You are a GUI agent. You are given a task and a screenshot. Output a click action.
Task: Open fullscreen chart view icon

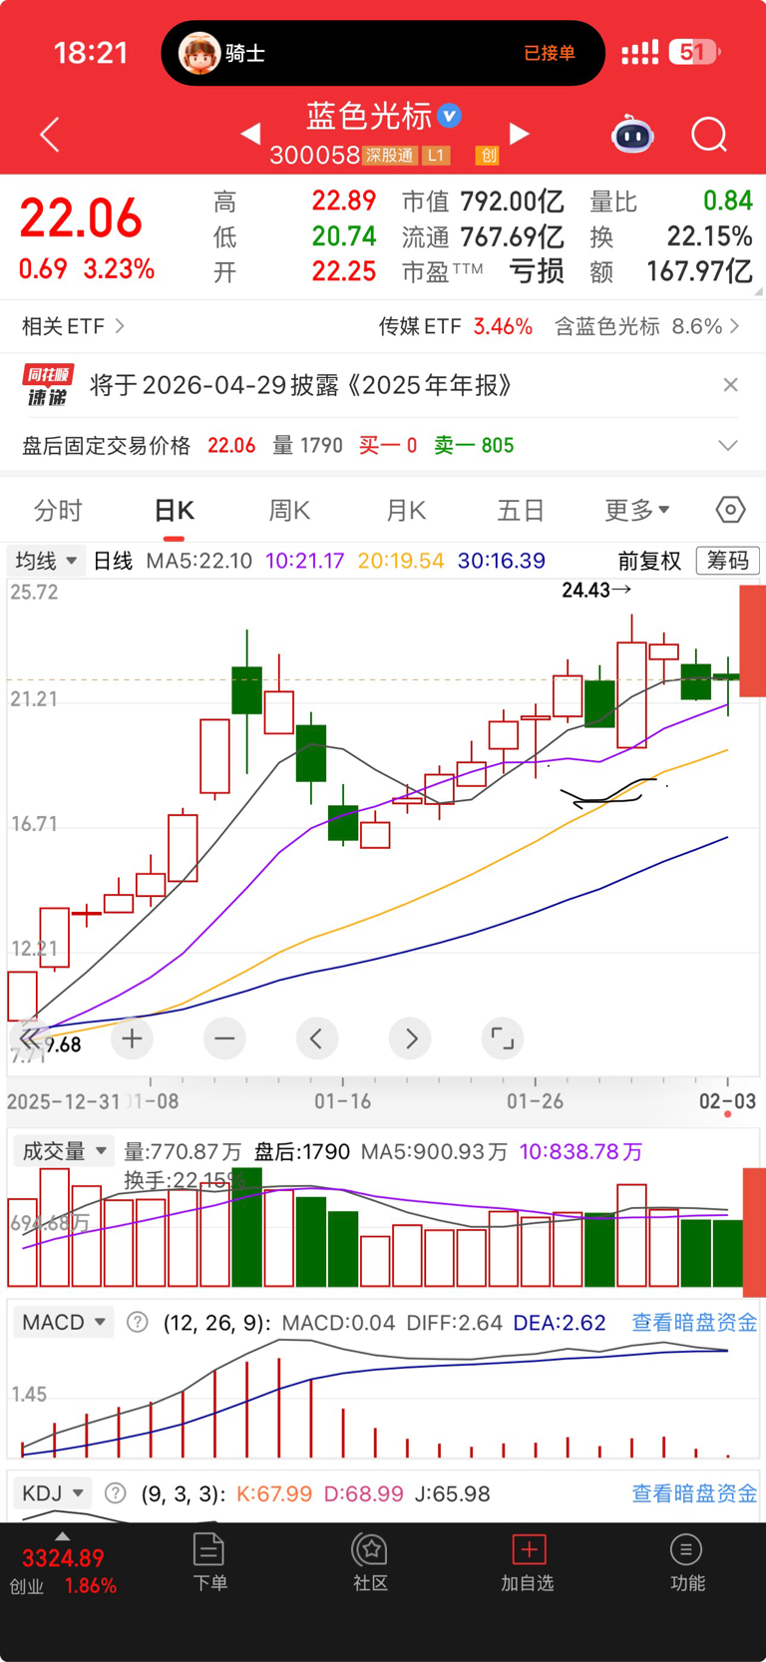click(x=503, y=1039)
